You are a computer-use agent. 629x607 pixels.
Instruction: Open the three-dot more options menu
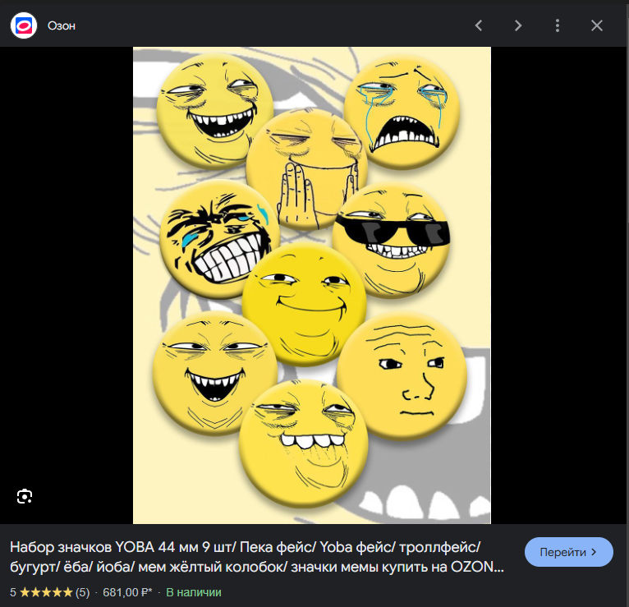(x=558, y=25)
